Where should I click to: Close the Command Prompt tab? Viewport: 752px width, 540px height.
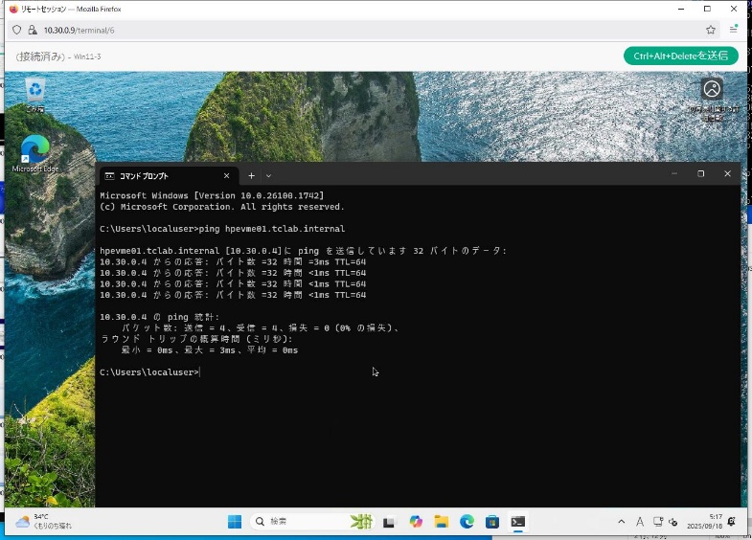227,176
